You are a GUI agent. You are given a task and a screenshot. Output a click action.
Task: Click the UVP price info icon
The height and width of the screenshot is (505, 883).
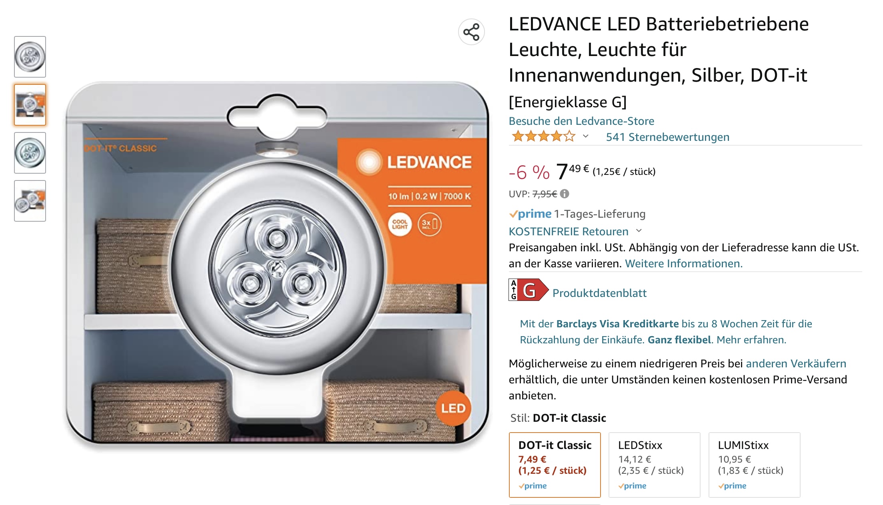[565, 194]
